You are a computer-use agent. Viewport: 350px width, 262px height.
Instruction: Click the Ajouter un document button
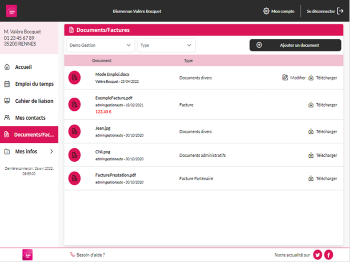295,45
